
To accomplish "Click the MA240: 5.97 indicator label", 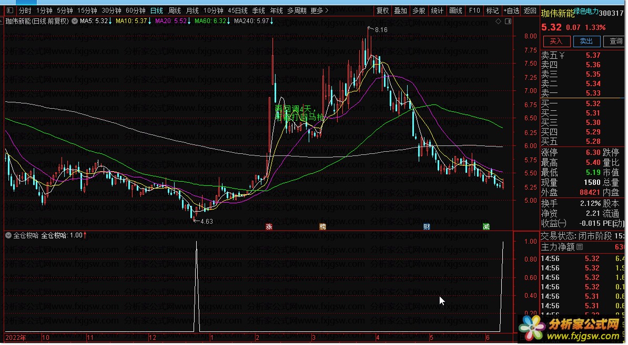I will tap(251, 21).
